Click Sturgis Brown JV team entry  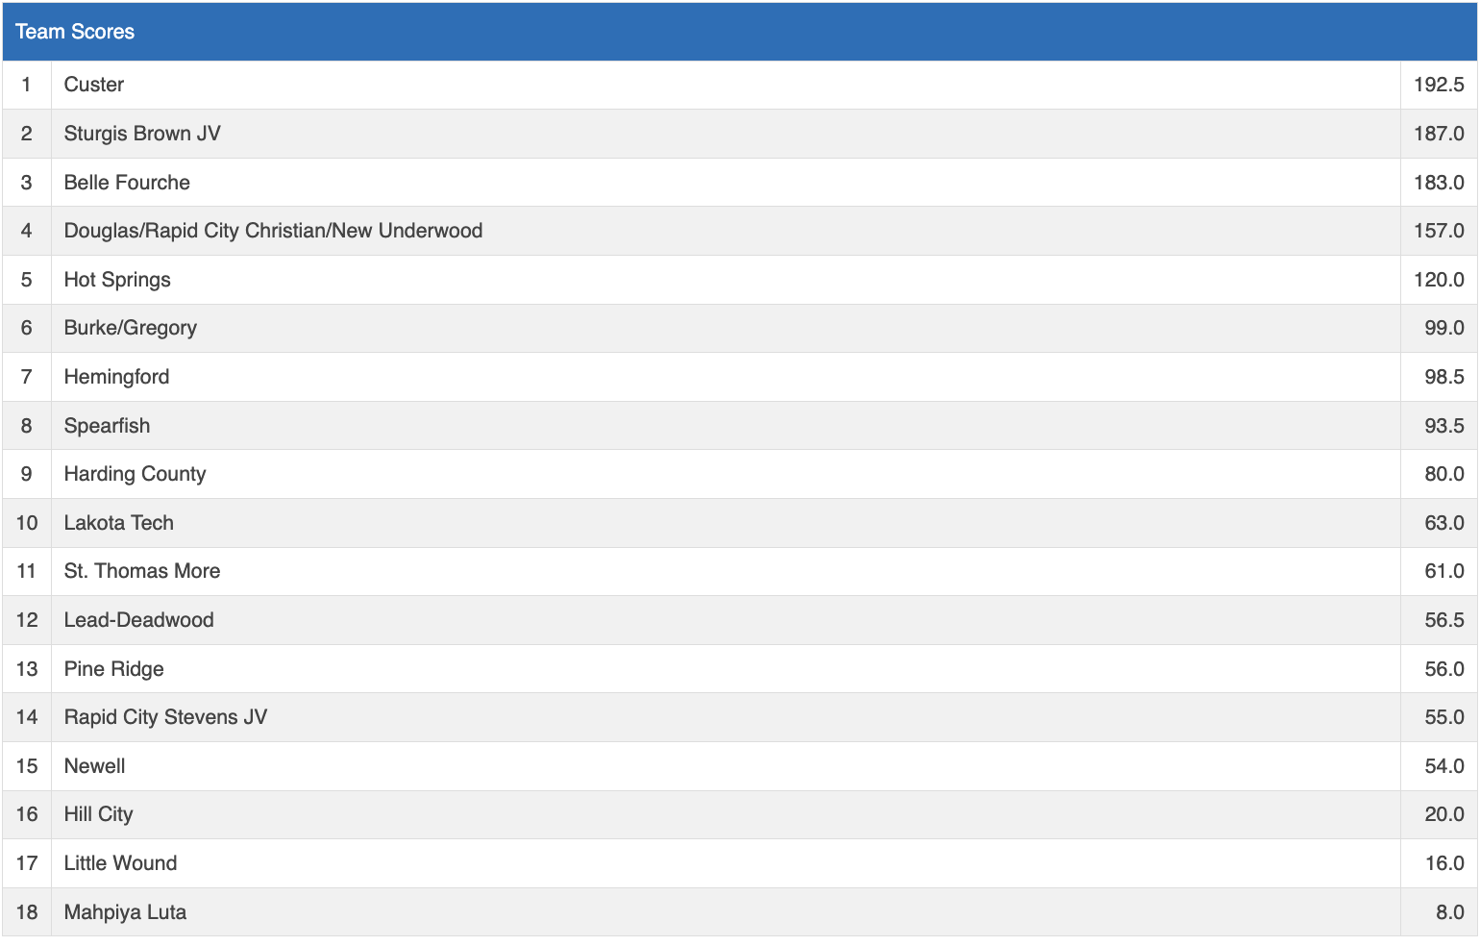coord(142,134)
